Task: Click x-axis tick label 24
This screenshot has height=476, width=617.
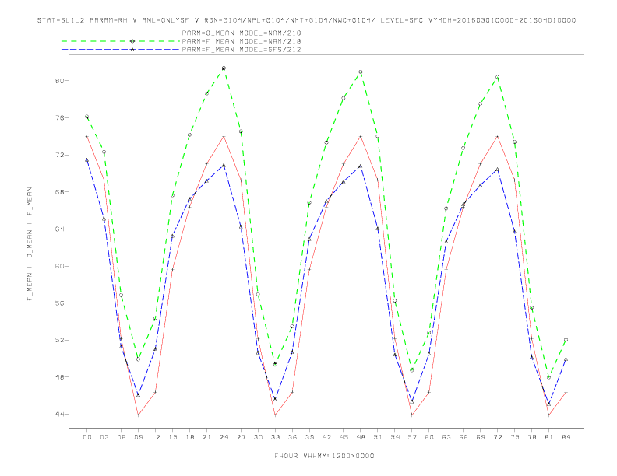Action: 224,437
